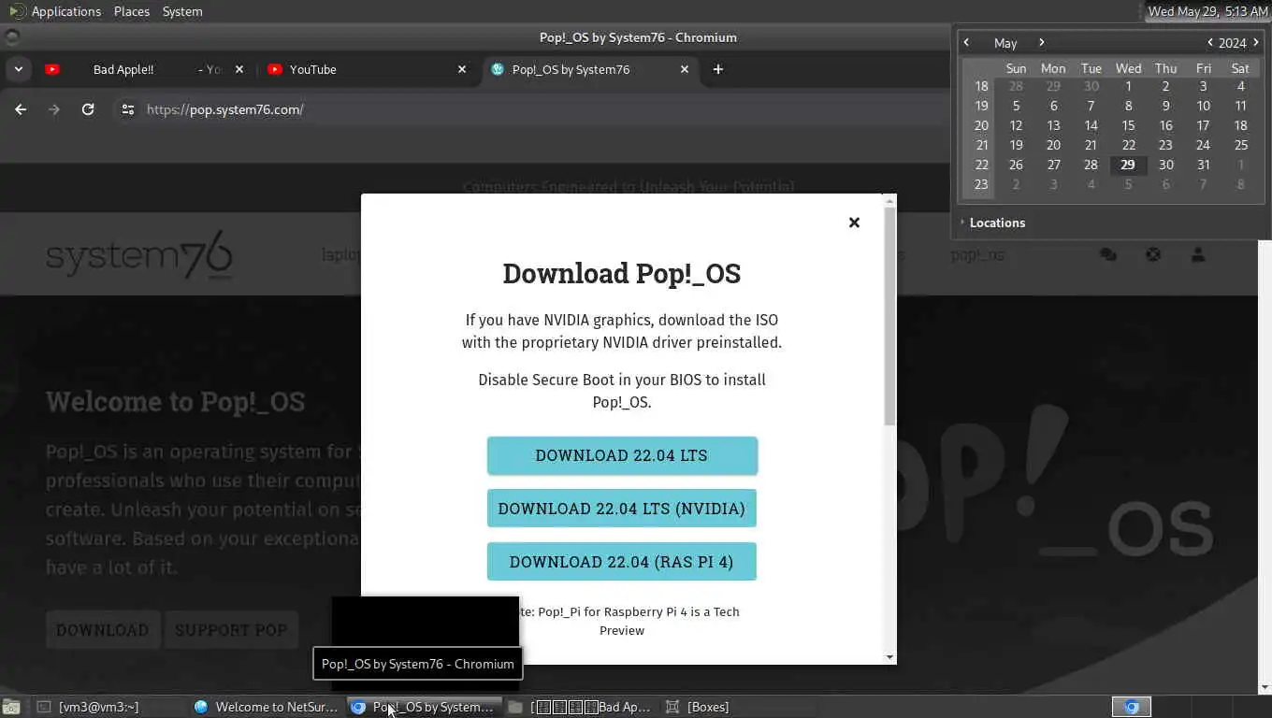Click the dialog's vertical scrollbar thumb
The width and height of the screenshot is (1272, 718).
[889, 316]
